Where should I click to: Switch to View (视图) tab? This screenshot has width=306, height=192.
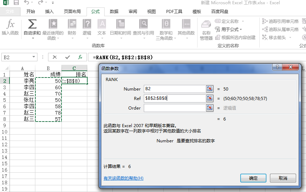pyautogui.click(x=152, y=12)
